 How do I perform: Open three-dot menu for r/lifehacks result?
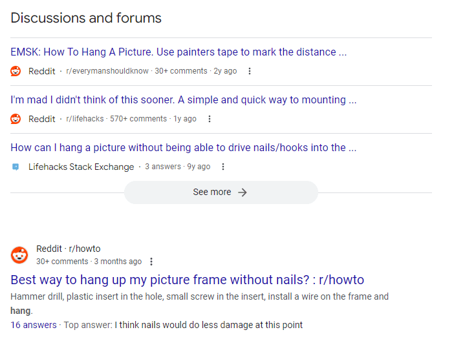(210, 119)
